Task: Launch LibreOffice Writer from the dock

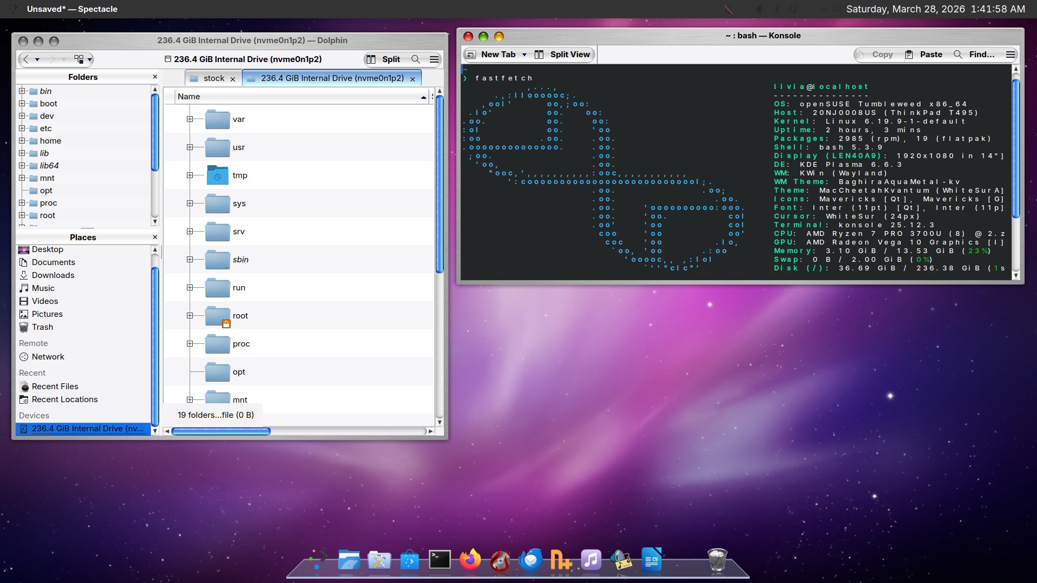Action: [652, 560]
